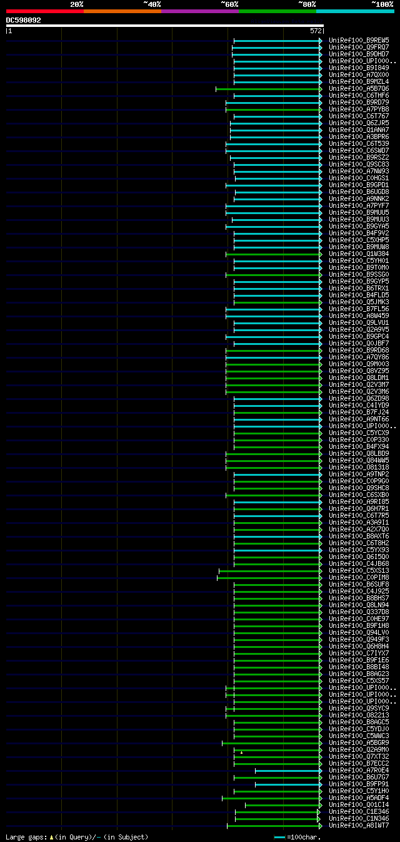Open hit UniRef100_O81318
Image resolution: width=400 pixels, height=842 pixels.
coord(359,467)
